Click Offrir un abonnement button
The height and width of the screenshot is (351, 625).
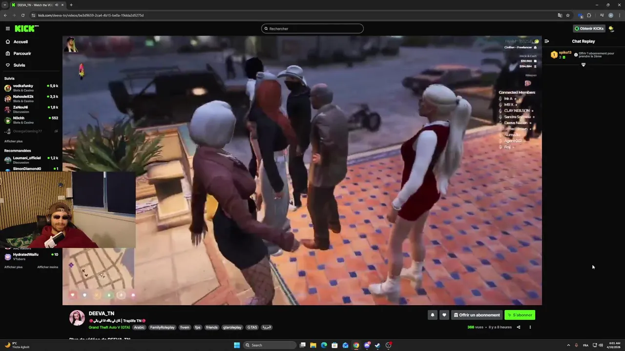click(x=477, y=315)
